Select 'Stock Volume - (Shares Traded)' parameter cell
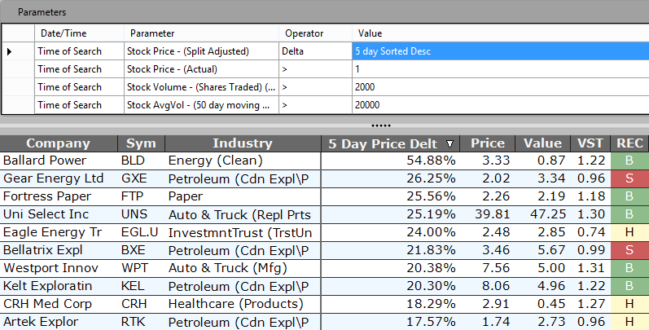The image size is (649, 330). pos(201,87)
